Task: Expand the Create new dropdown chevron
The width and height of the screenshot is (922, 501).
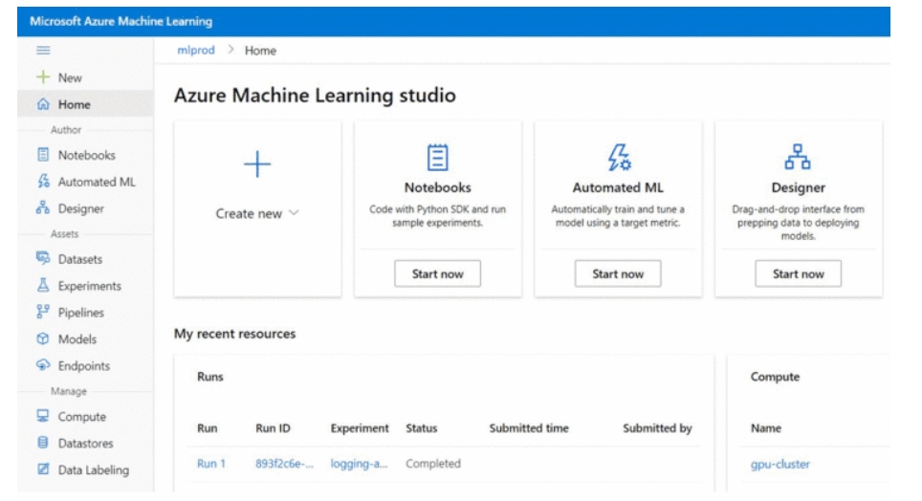Action: (x=294, y=213)
